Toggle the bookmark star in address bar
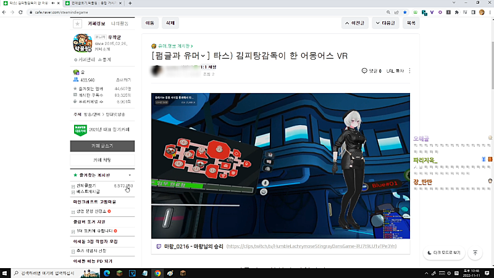494x278 pixels. [x=405, y=12]
